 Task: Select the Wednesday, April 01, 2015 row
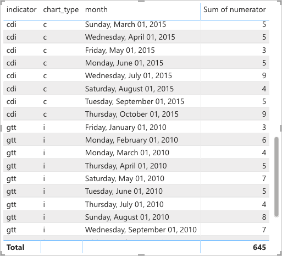(136, 37)
